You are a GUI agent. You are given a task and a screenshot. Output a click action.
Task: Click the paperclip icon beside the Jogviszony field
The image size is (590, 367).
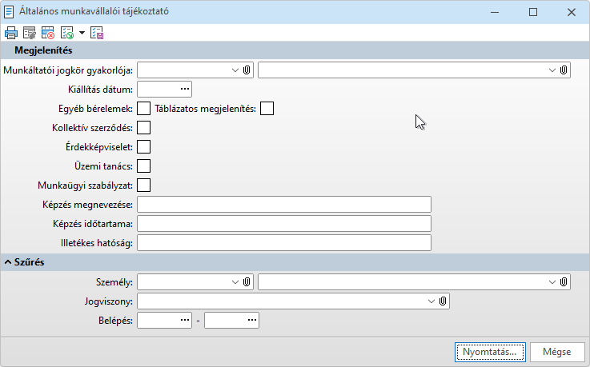click(x=443, y=301)
